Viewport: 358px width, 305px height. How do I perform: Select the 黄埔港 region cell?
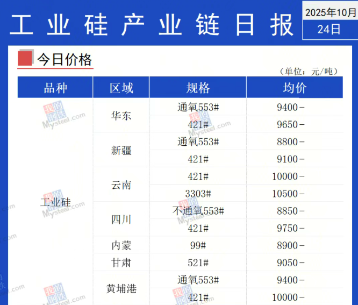121,288
